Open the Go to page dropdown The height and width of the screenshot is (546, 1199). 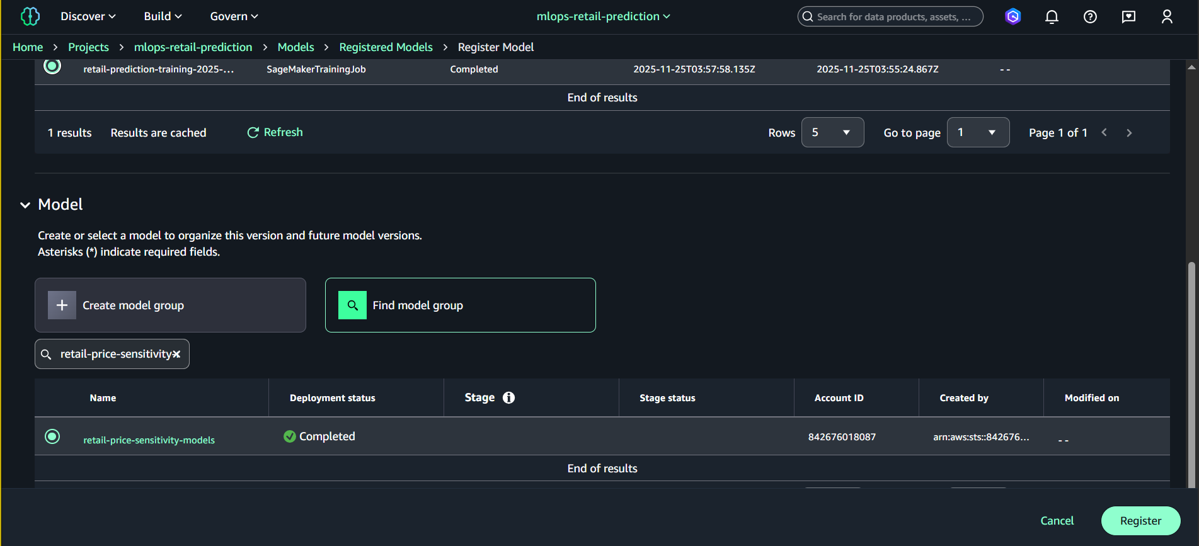coord(978,132)
